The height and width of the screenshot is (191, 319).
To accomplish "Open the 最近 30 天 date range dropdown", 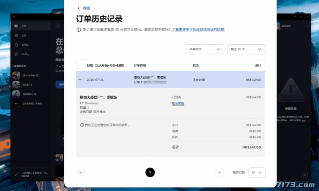I will pos(246,49).
